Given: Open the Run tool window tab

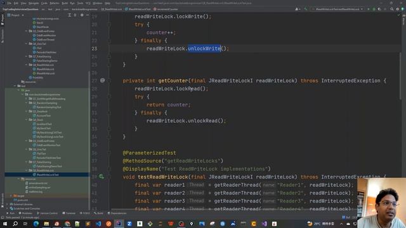Looking at the screenshot, I should [10, 213].
